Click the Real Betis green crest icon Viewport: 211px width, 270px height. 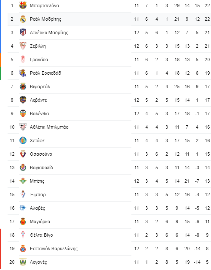click(x=23, y=181)
